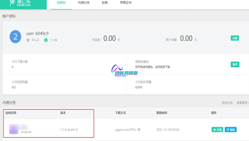Click the version 1.1.0 (build 2) text

(x=71, y=130)
